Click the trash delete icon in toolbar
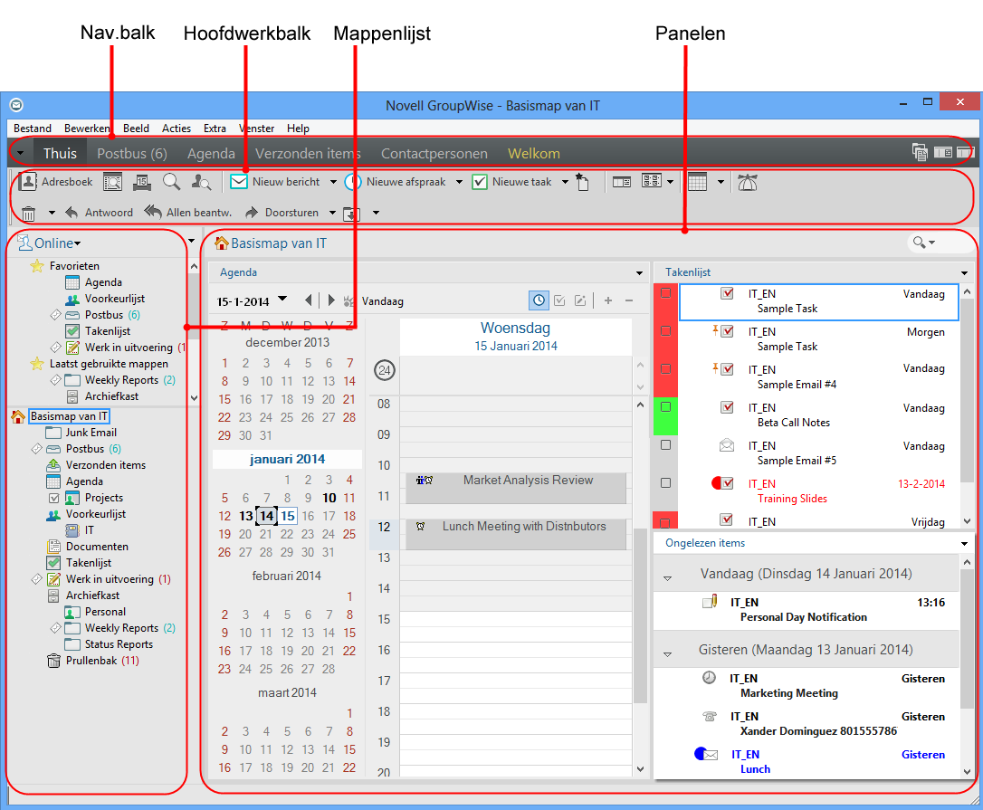The height and width of the screenshot is (810, 983). point(28,214)
